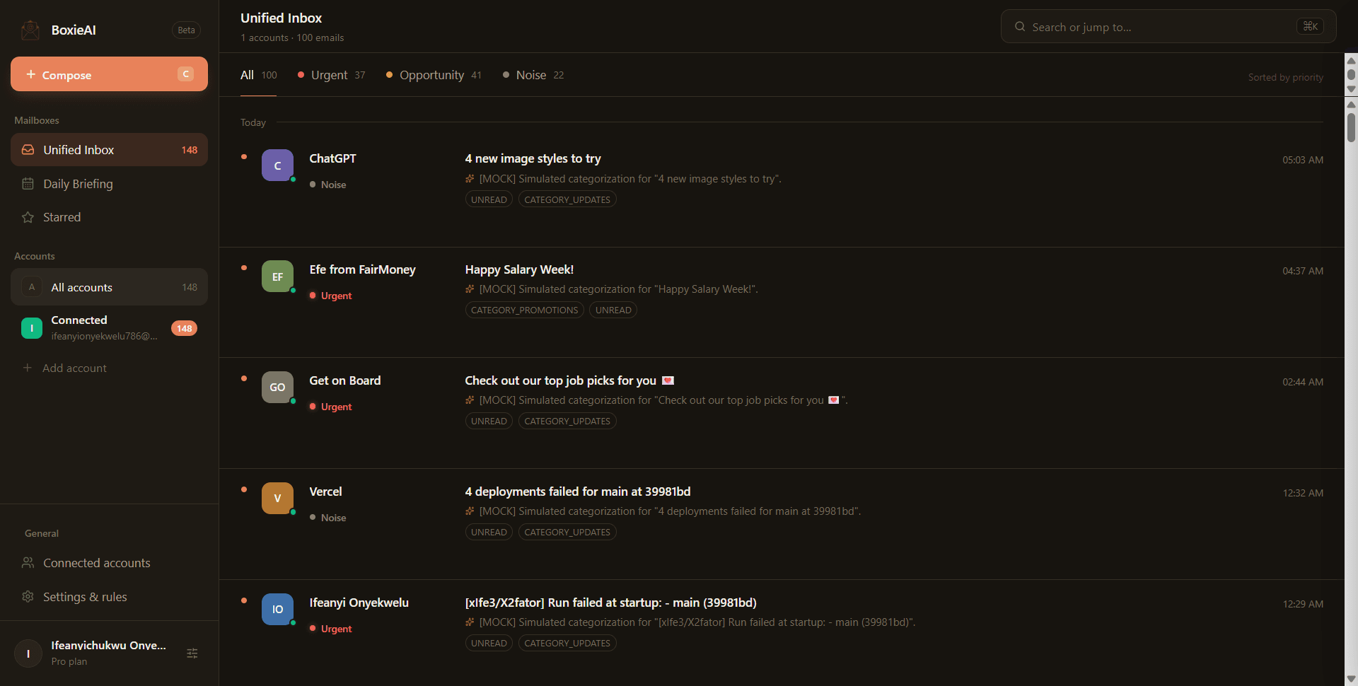This screenshot has height=686, width=1358.
Task: Select the All accounts entry
Action: (x=109, y=287)
